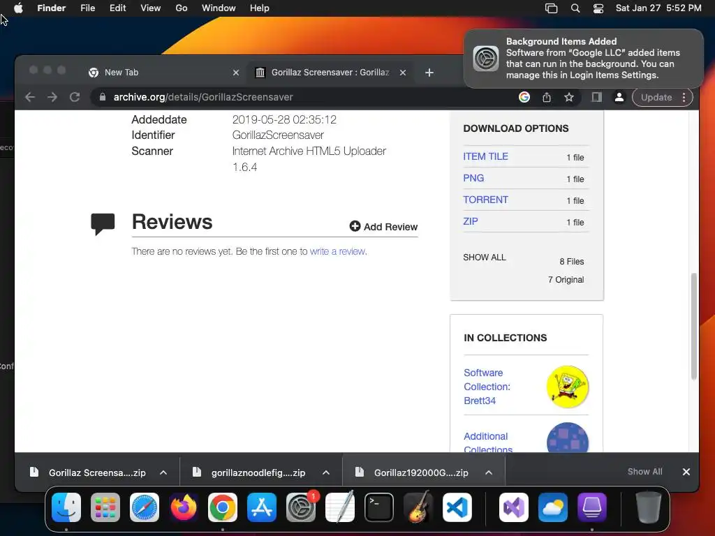Open the View menu
Screen dimensions: 715x536
click(x=151, y=8)
